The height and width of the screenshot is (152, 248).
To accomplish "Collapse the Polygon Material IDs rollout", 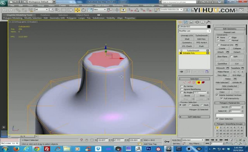I will coord(230,103).
